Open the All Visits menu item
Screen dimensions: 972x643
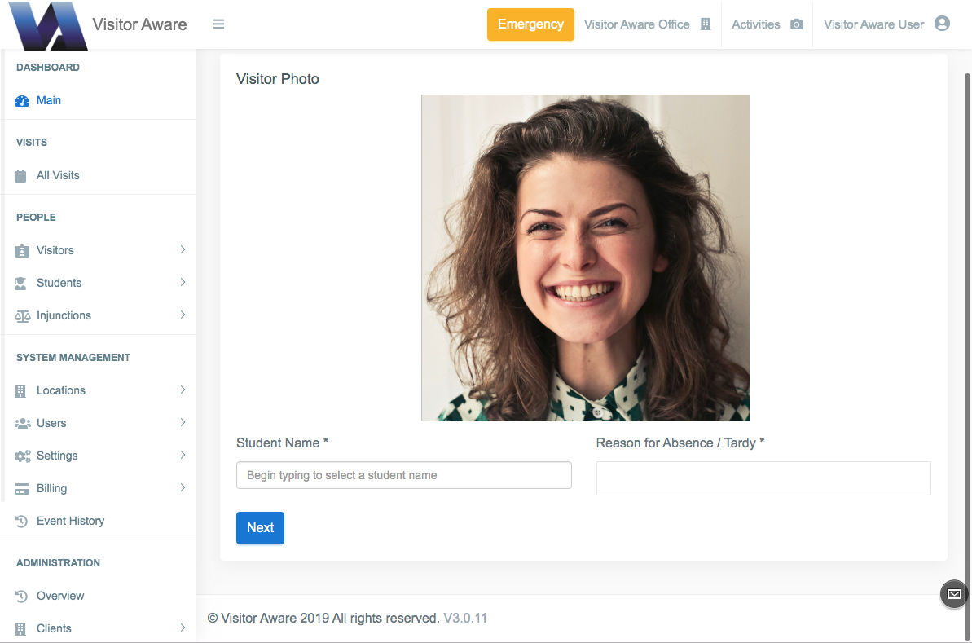(x=99, y=175)
